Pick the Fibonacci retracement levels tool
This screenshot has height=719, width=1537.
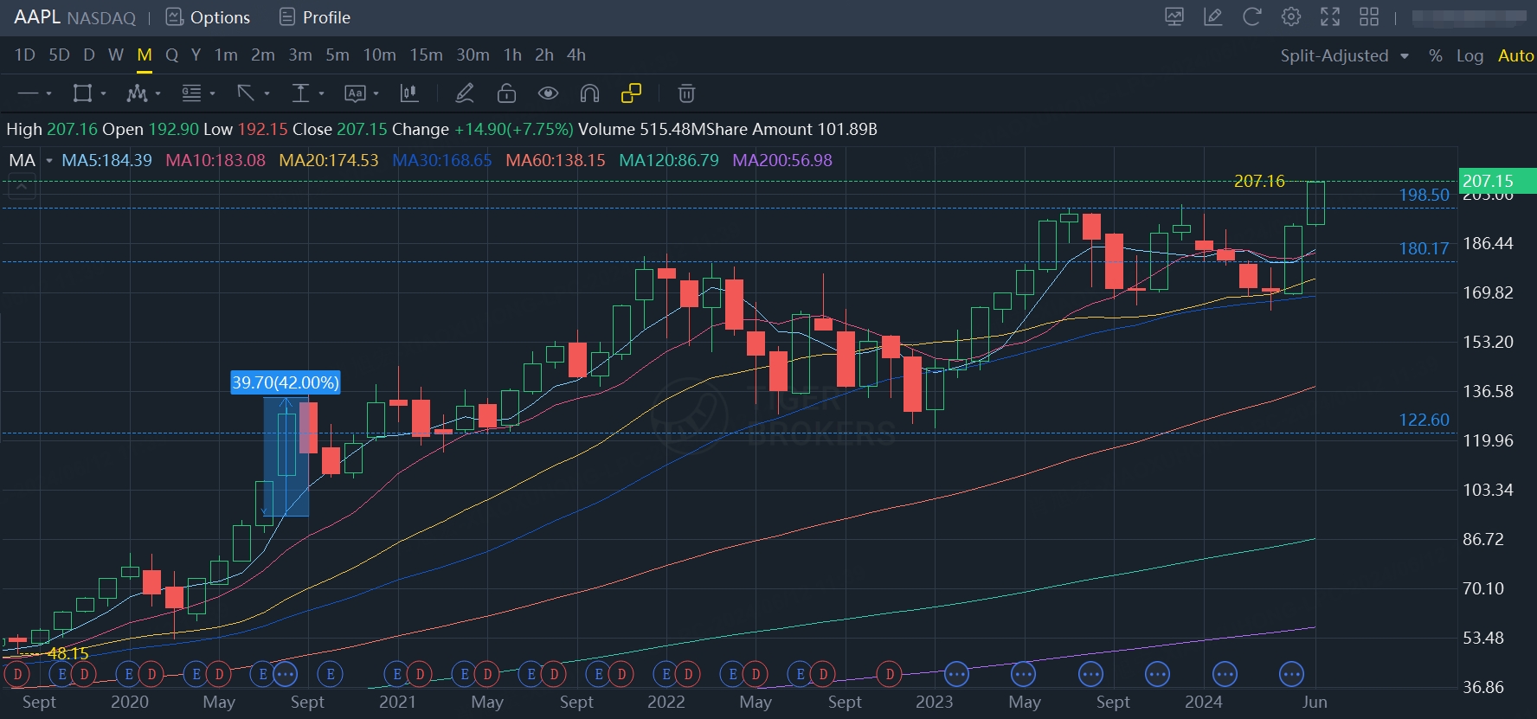coord(191,93)
